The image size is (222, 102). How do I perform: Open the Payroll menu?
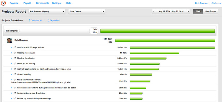point(28,3)
